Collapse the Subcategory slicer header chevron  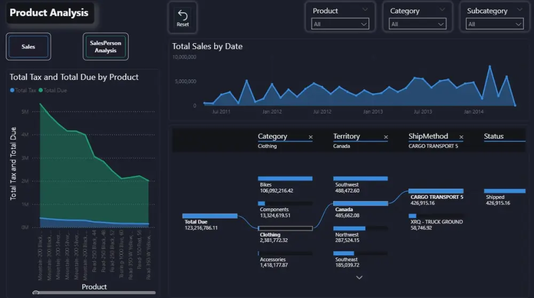[520, 10]
